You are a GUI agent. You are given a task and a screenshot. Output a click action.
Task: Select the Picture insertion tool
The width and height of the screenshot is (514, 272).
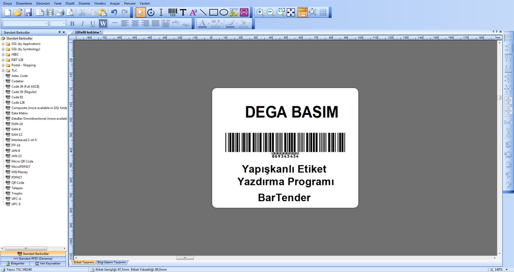pyautogui.click(x=234, y=13)
